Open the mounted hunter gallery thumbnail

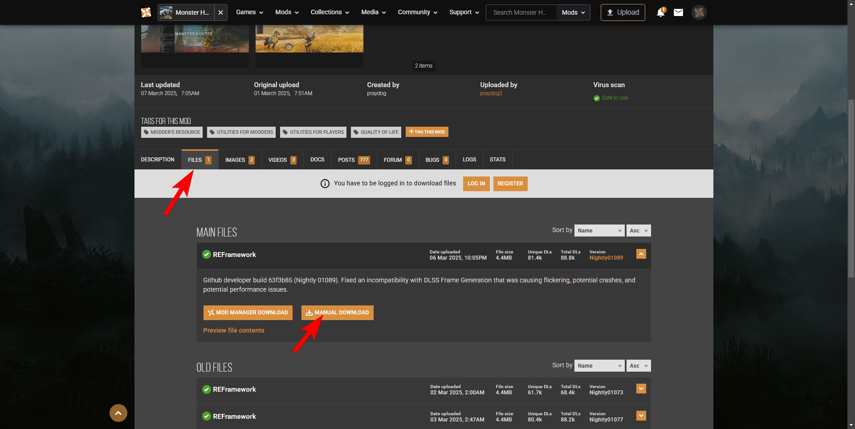coord(309,39)
